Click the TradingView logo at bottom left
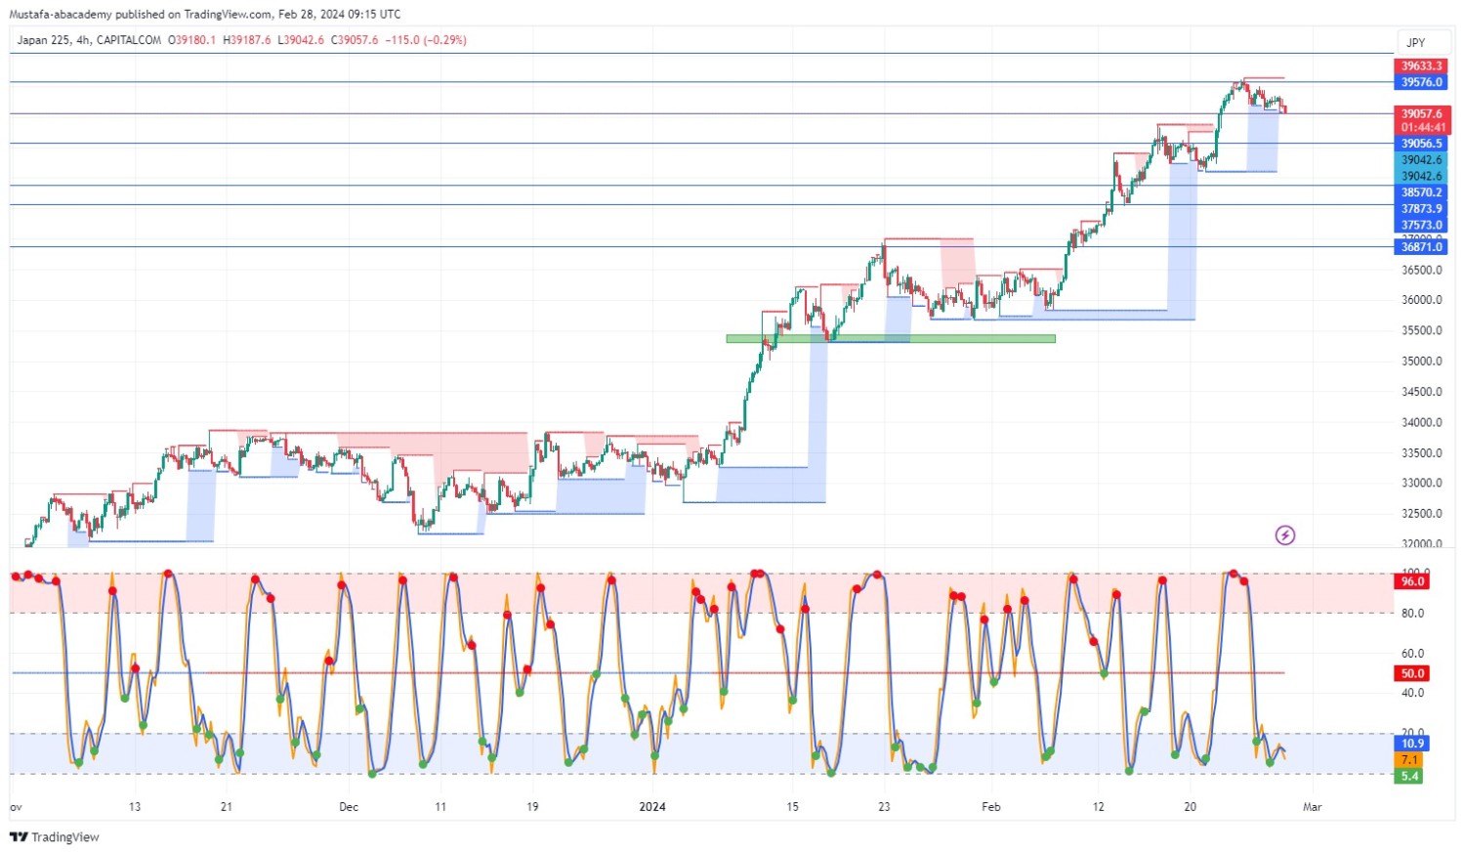Screen dimensions: 1465x854 click(55, 837)
